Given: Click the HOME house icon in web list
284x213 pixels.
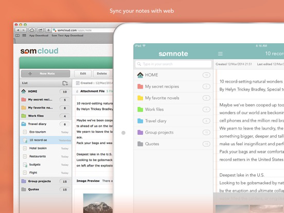Looking at the screenshot, I should coord(24,91).
